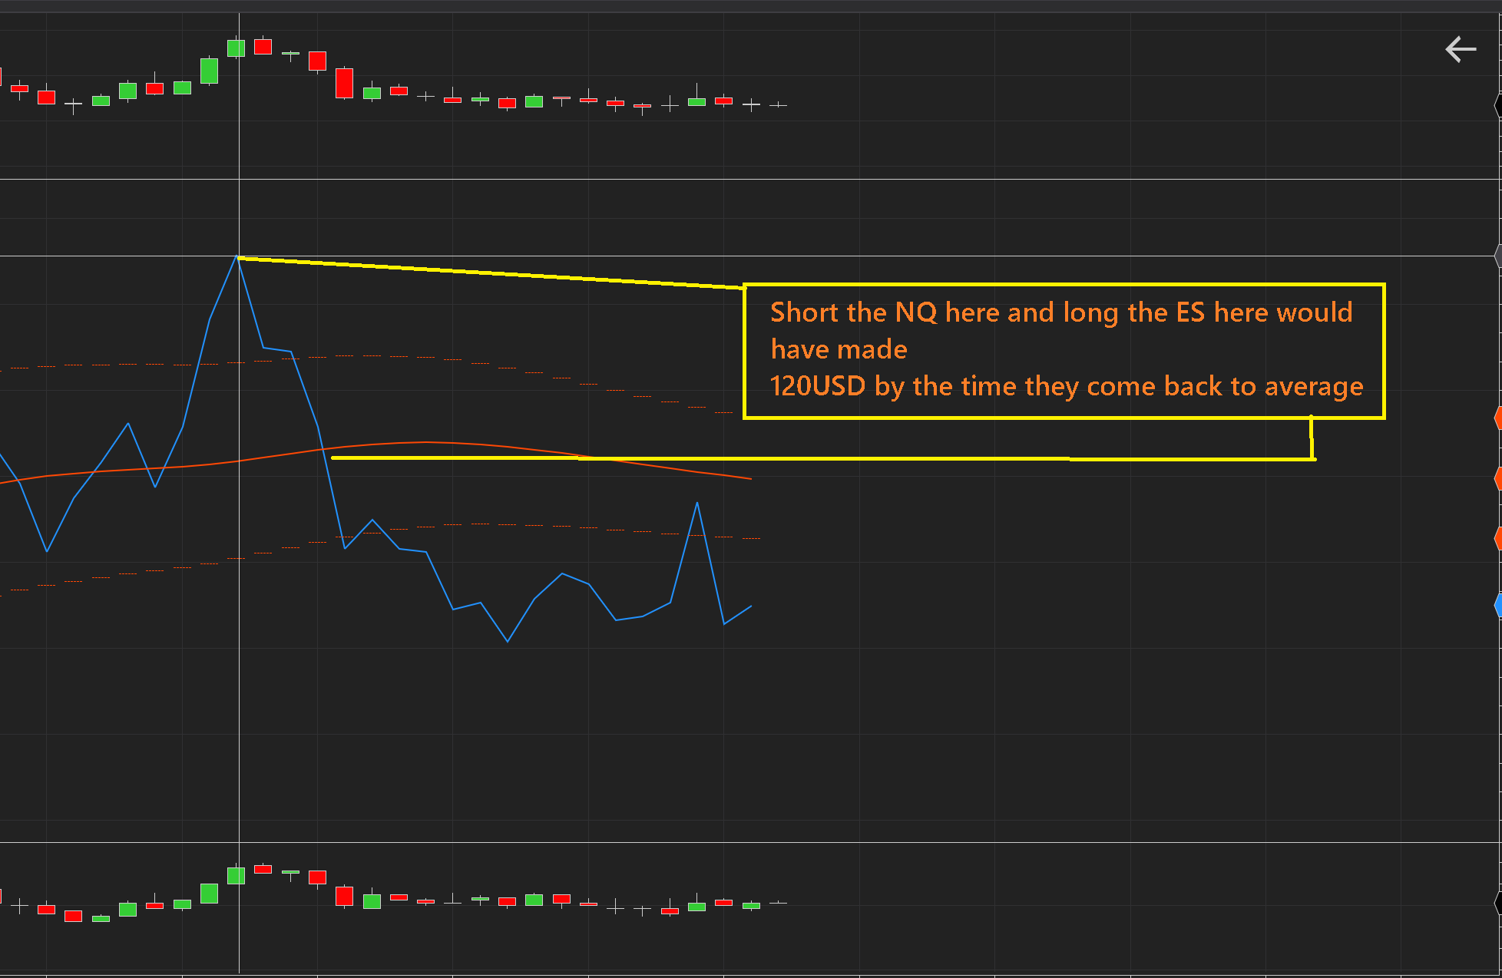The height and width of the screenshot is (978, 1502).
Task: Click black price marker on bottom pane axis
Action: point(1497,904)
